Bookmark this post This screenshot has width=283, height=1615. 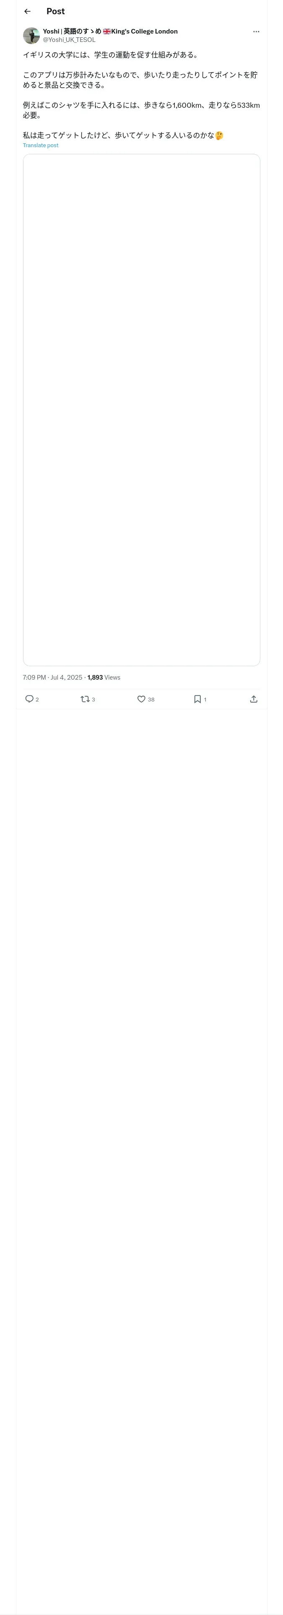pos(197,699)
